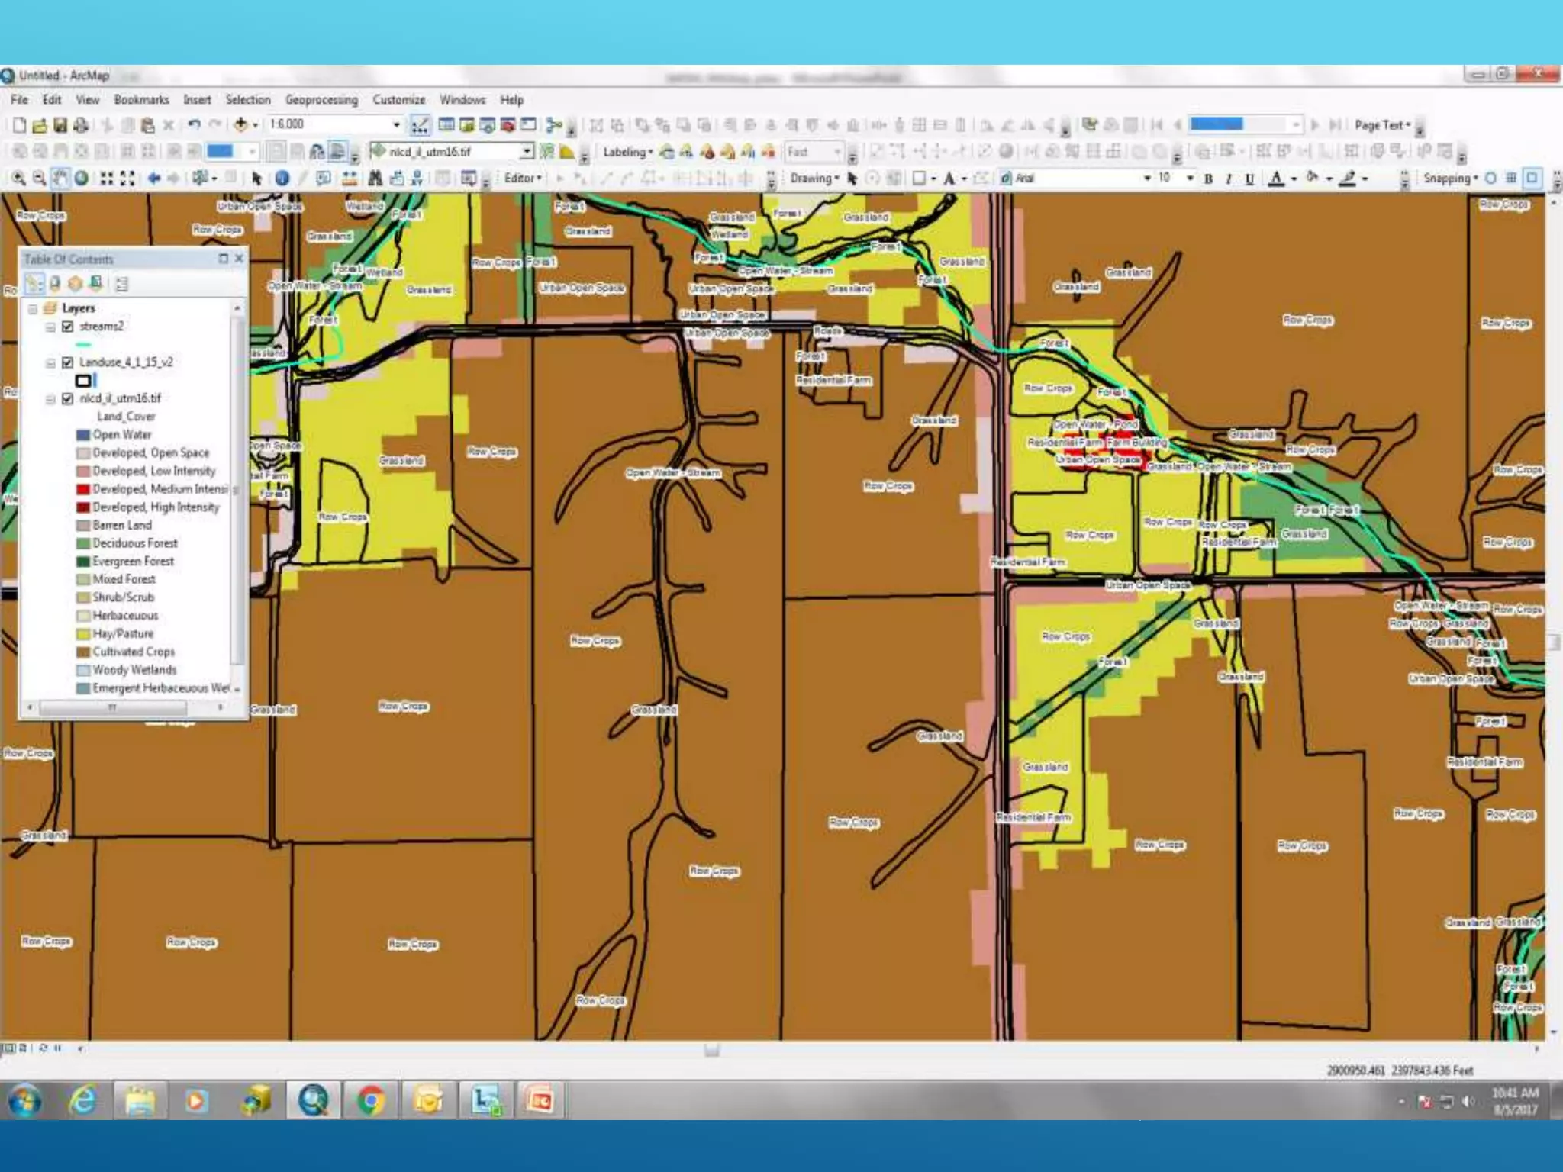Viewport: 1563px width, 1172px height.
Task: Open the Find binoculars tool
Action: point(375,179)
